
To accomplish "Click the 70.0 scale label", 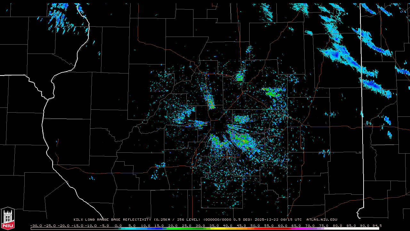I will 310,226.
